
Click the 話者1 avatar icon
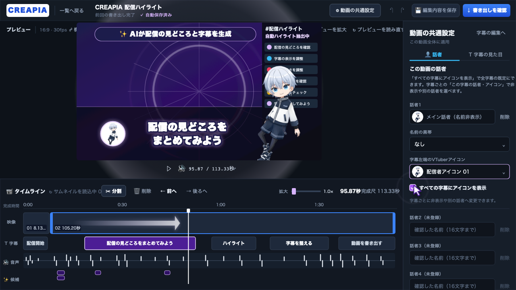[418, 117]
